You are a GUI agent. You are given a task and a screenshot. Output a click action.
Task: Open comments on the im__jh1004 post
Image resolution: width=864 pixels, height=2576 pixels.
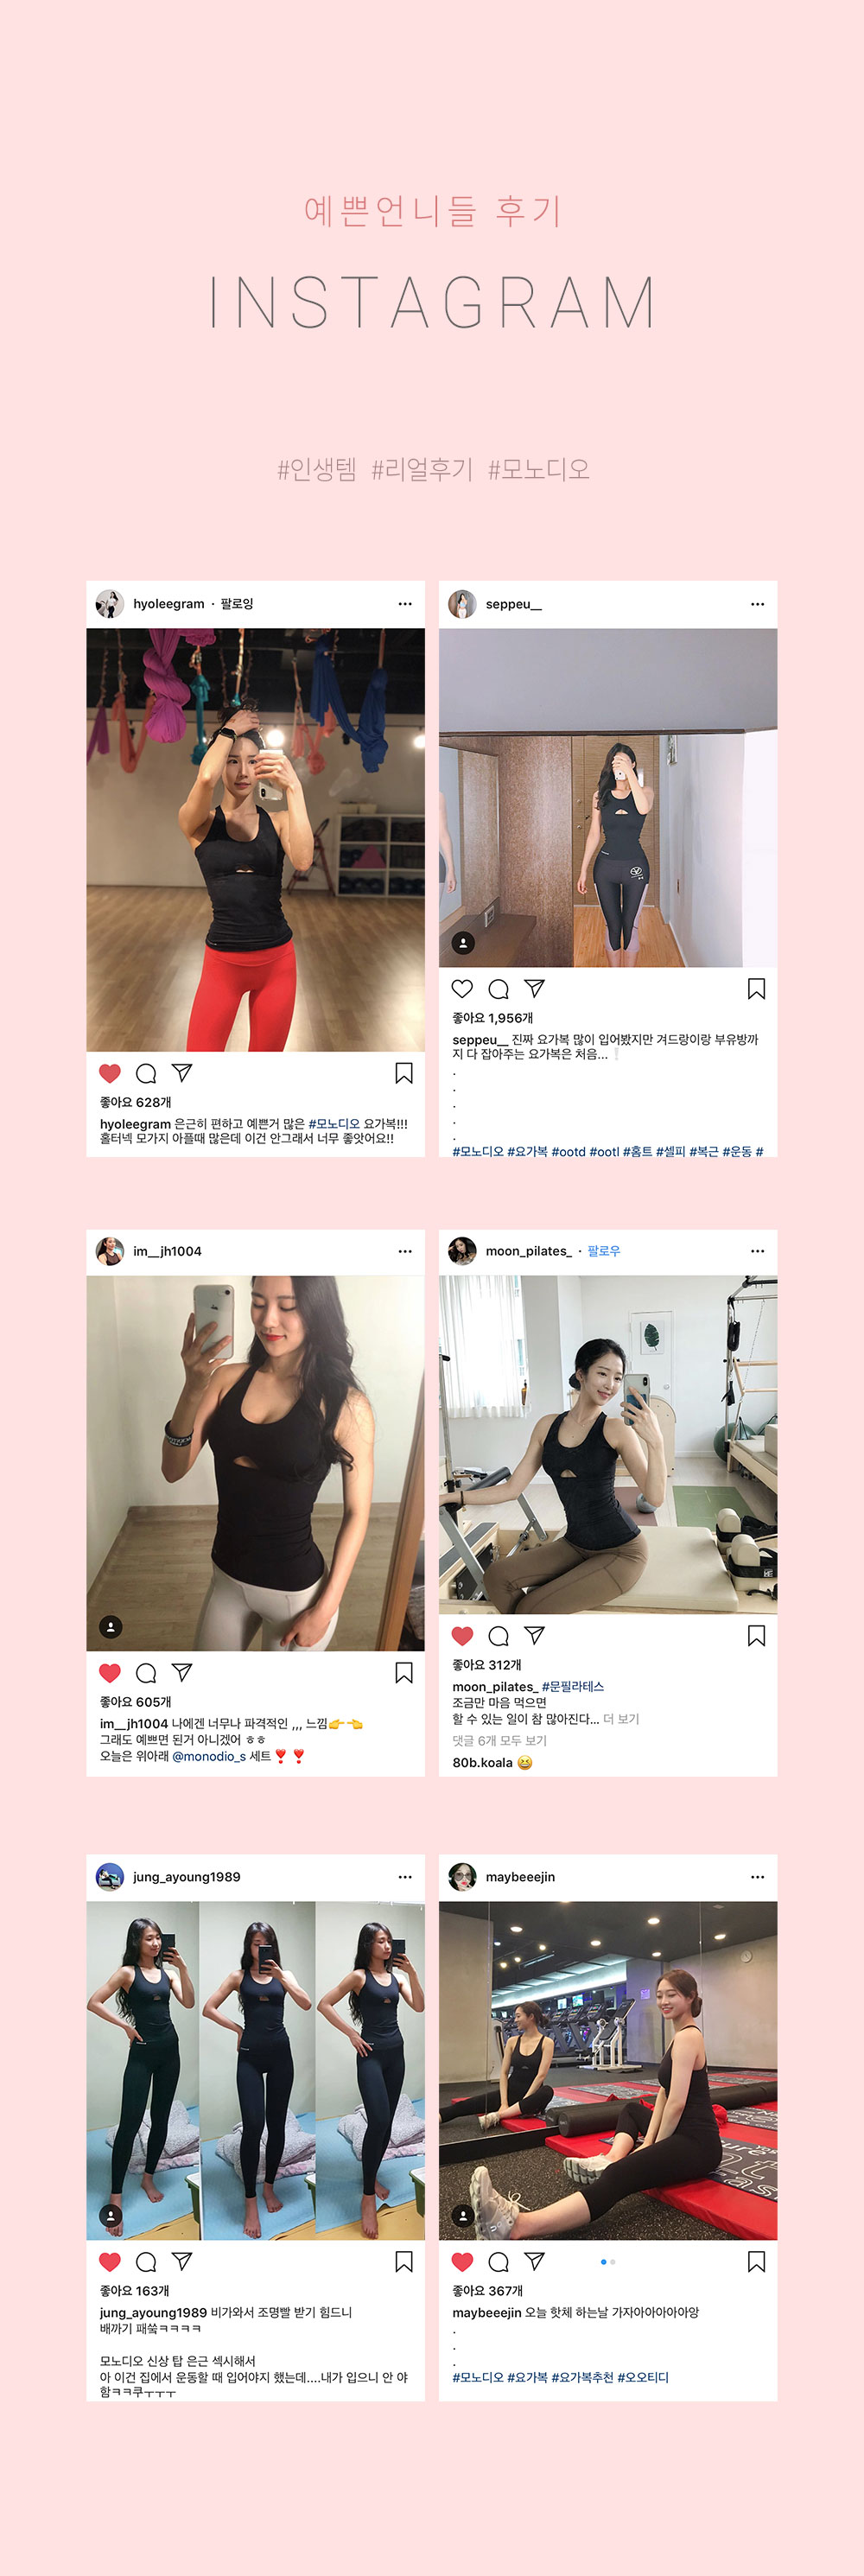point(146,1673)
